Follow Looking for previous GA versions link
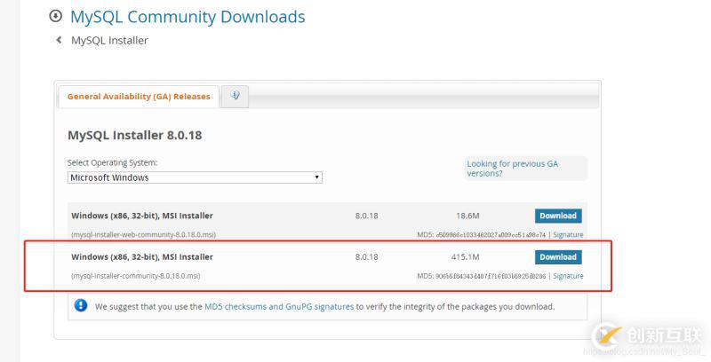The height and width of the screenshot is (362, 711). click(x=513, y=169)
